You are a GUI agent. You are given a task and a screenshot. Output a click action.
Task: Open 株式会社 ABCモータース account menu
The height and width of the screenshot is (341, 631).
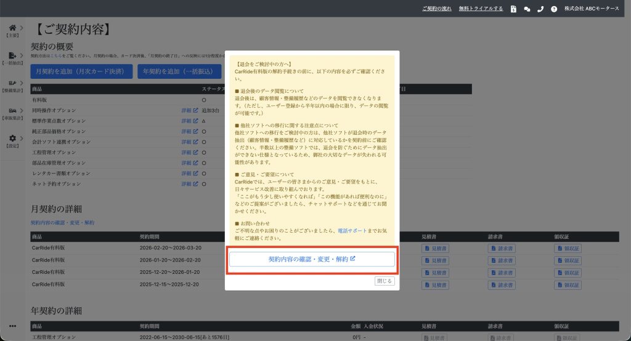592,9
